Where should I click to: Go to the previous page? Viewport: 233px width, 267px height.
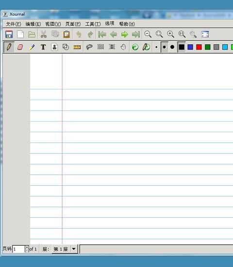pyautogui.click(x=114, y=34)
